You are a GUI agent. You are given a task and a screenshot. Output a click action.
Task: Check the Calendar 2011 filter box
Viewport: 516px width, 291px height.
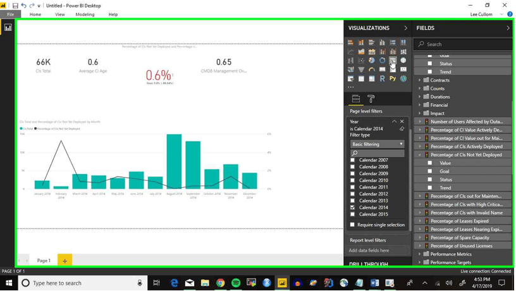point(352,187)
